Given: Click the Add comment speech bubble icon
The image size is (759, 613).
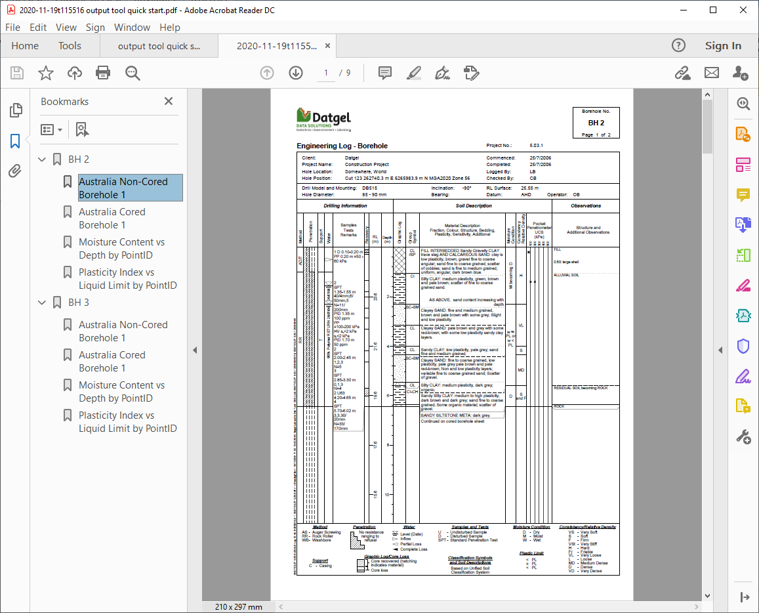Looking at the screenshot, I should point(384,73).
